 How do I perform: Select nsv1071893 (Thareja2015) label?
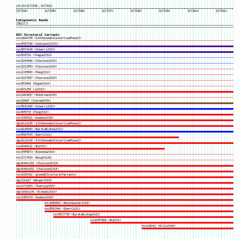point(36,186)
